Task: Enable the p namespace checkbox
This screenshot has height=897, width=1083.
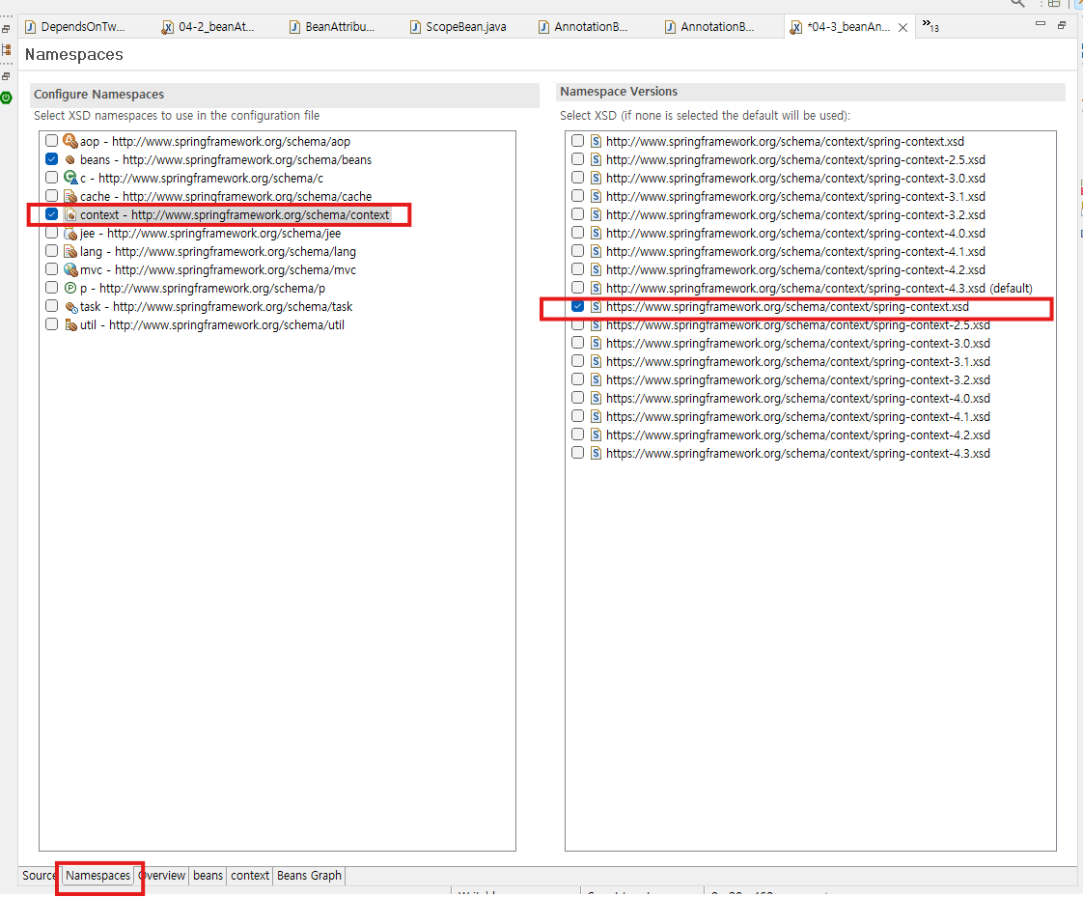Action: tap(52, 288)
